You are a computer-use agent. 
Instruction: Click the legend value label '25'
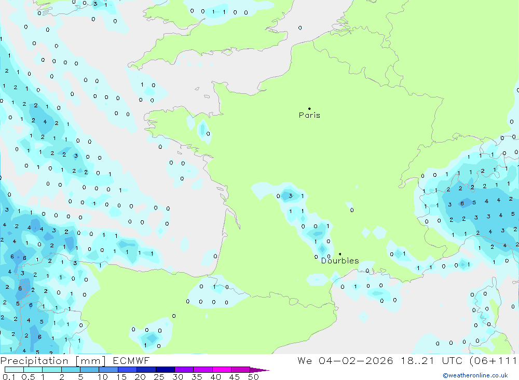(x=159, y=377)
